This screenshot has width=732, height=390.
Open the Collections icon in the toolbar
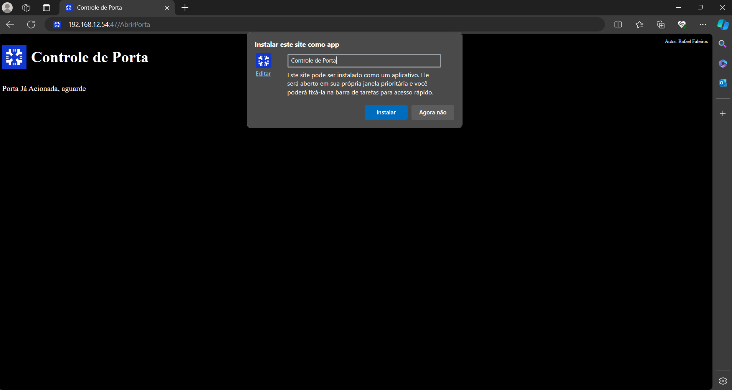pos(660,25)
